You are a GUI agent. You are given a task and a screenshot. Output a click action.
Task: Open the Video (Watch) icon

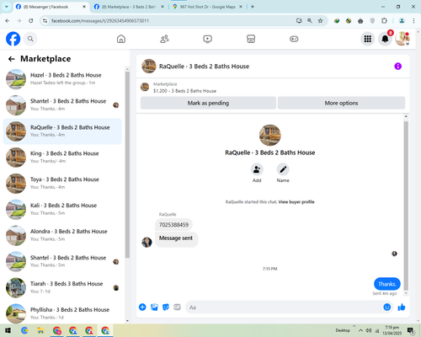coord(207,39)
